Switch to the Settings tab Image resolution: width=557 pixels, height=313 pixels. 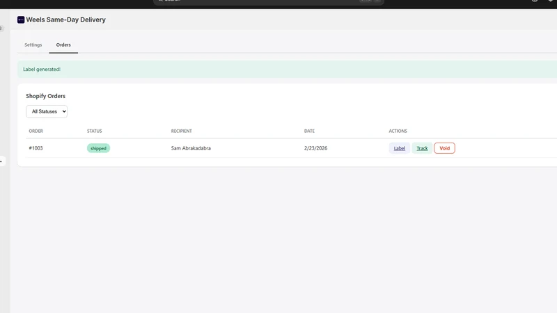[x=33, y=45]
